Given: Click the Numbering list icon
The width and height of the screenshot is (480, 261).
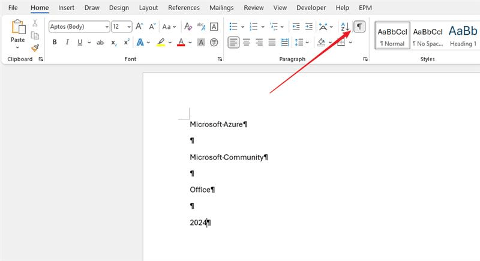Looking at the screenshot, I should pos(253,26).
